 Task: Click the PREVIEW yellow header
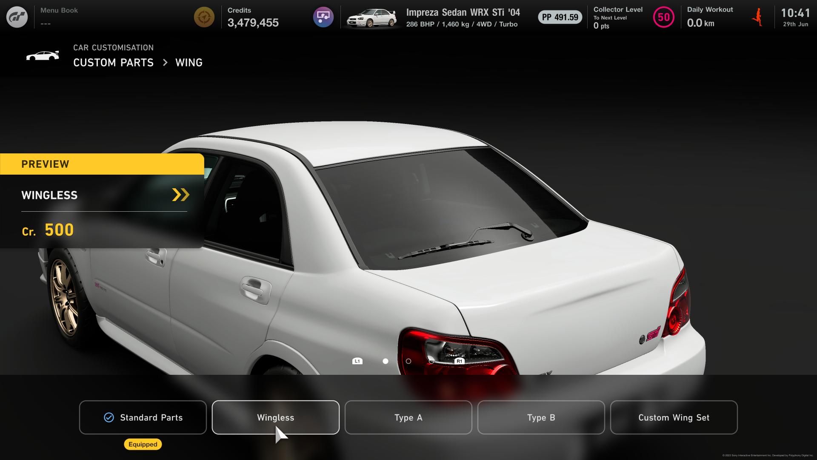coord(102,164)
